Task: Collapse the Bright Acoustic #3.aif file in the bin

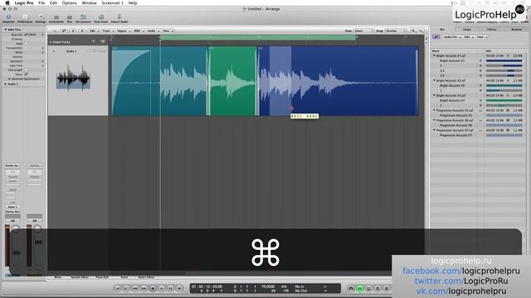Action: 434,95
